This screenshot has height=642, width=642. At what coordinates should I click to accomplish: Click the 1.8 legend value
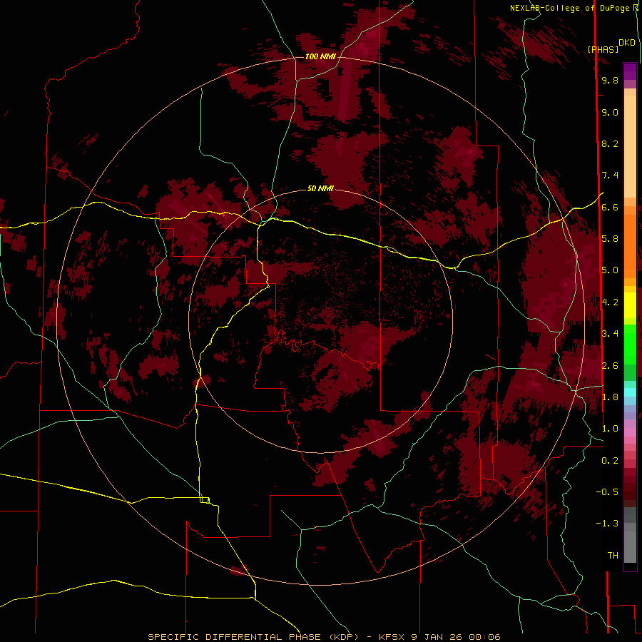610,397
